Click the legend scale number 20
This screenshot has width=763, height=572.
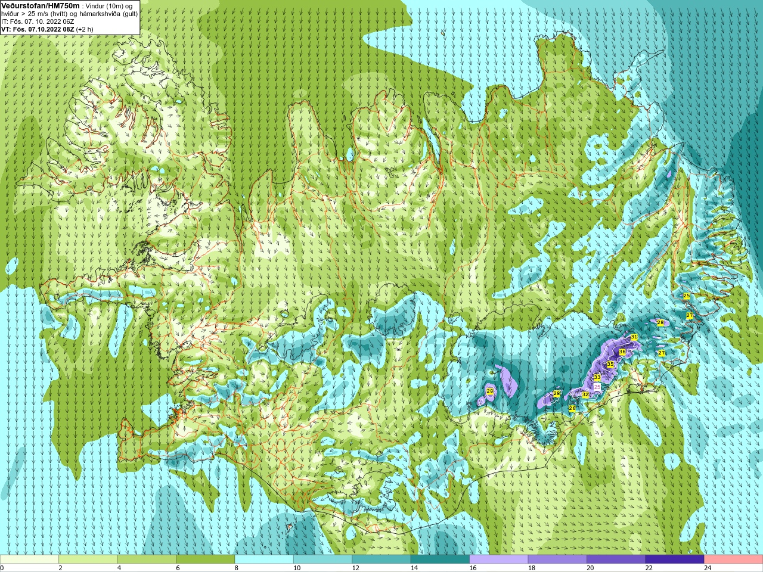(x=590, y=568)
